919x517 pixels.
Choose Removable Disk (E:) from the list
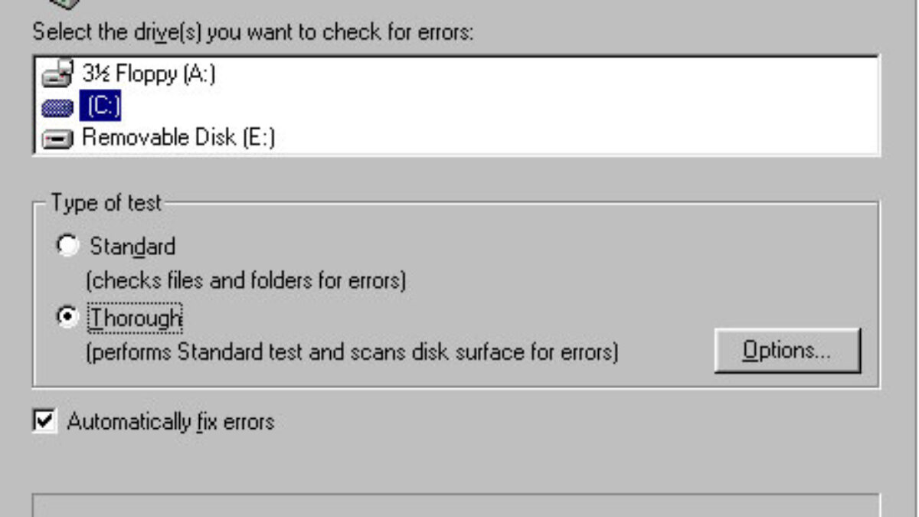point(178,139)
